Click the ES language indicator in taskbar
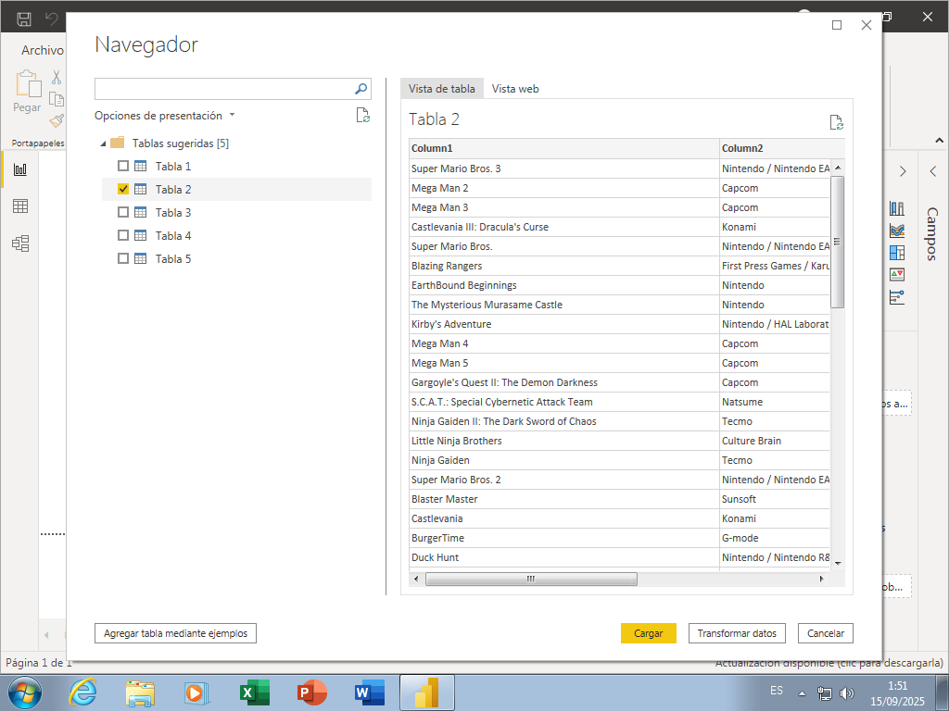This screenshot has height=711, width=949. (777, 691)
